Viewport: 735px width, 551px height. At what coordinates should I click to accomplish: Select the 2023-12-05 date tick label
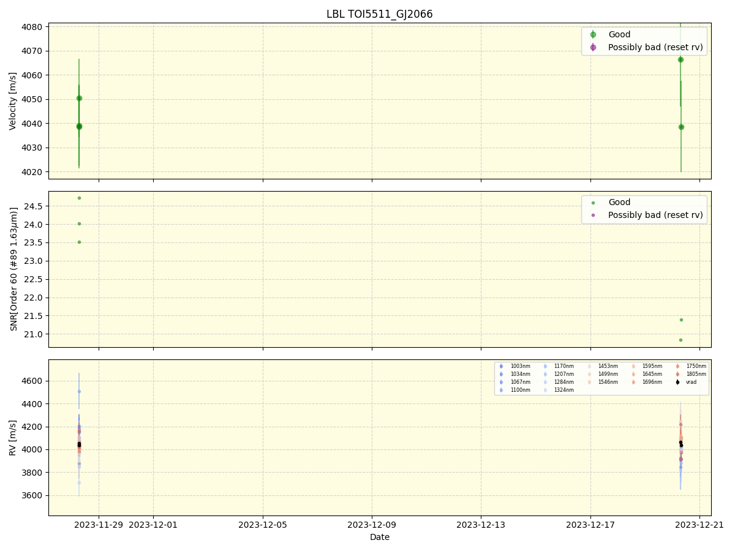click(x=263, y=525)
